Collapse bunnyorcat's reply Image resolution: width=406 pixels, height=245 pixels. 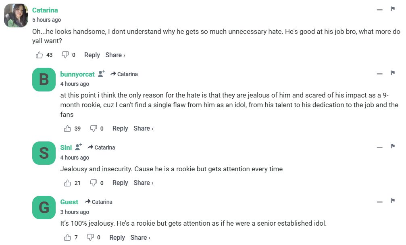point(379,74)
